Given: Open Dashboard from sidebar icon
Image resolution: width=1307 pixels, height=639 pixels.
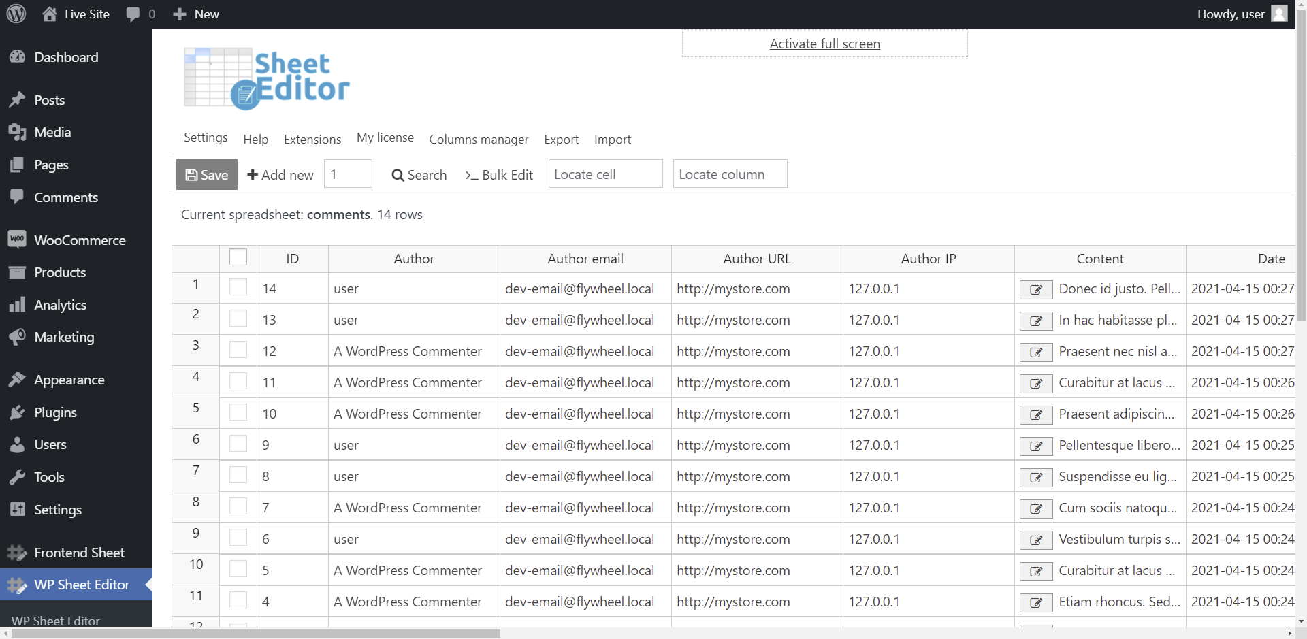Looking at the screenshot, I should point(17,57).
